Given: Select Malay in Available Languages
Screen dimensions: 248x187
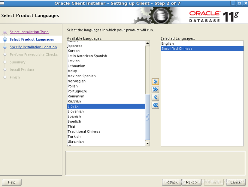Looking at the screenshot, I should [106, 71].
